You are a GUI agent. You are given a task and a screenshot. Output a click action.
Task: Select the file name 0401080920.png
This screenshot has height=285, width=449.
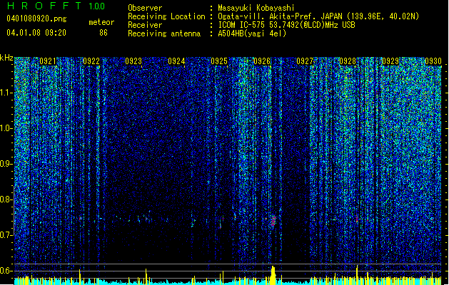[36, 19]
